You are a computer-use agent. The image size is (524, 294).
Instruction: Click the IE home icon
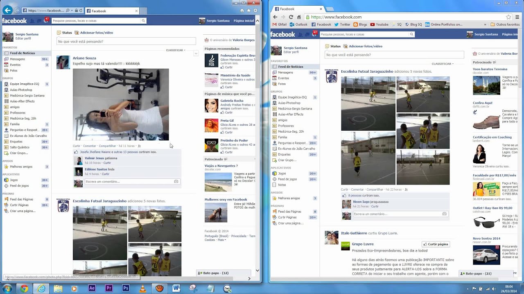[242, 11]
